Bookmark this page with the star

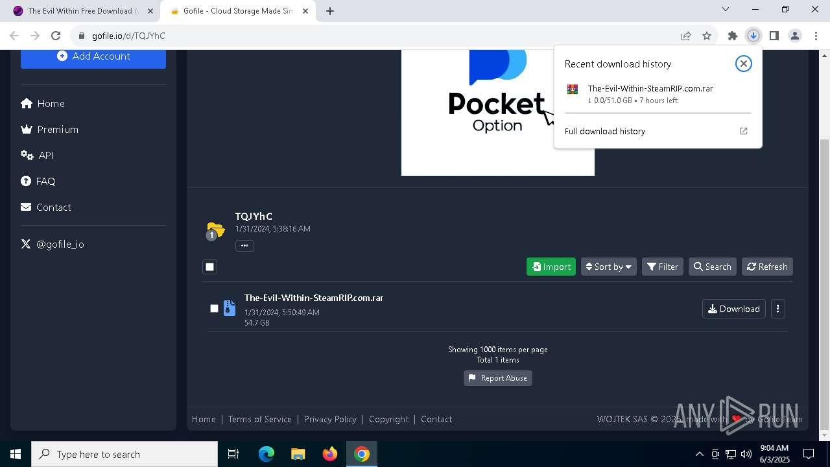pos(707,36)
